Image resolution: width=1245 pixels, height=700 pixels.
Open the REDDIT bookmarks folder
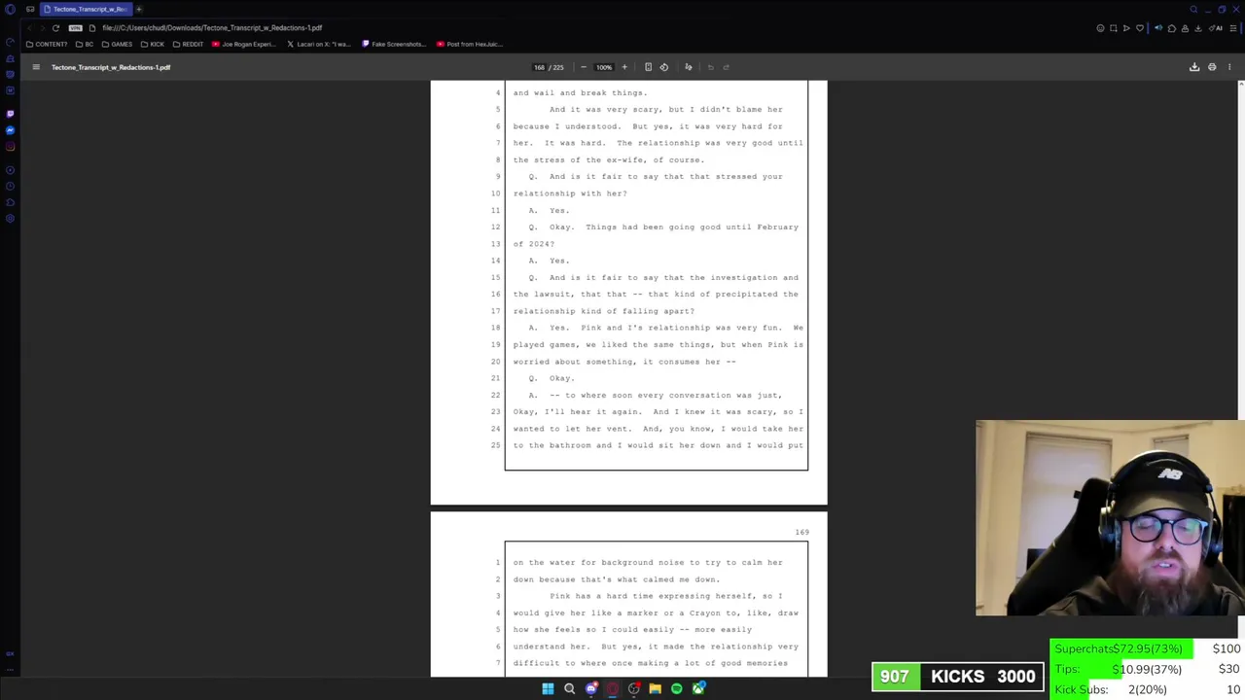click(189, 44)
